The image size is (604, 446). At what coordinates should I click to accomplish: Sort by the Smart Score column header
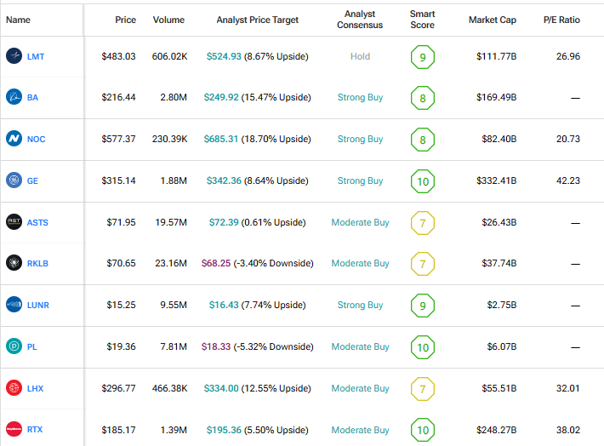coord(422,20)
